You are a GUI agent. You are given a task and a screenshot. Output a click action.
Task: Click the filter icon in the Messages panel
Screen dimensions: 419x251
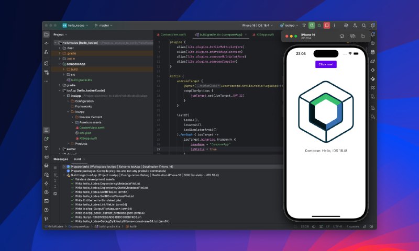[x=56, y=175]
